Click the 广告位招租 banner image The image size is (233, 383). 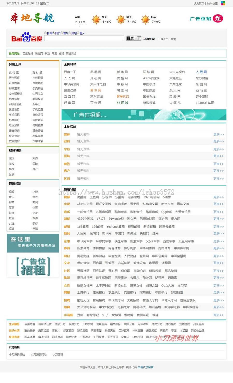click(144, 115)
